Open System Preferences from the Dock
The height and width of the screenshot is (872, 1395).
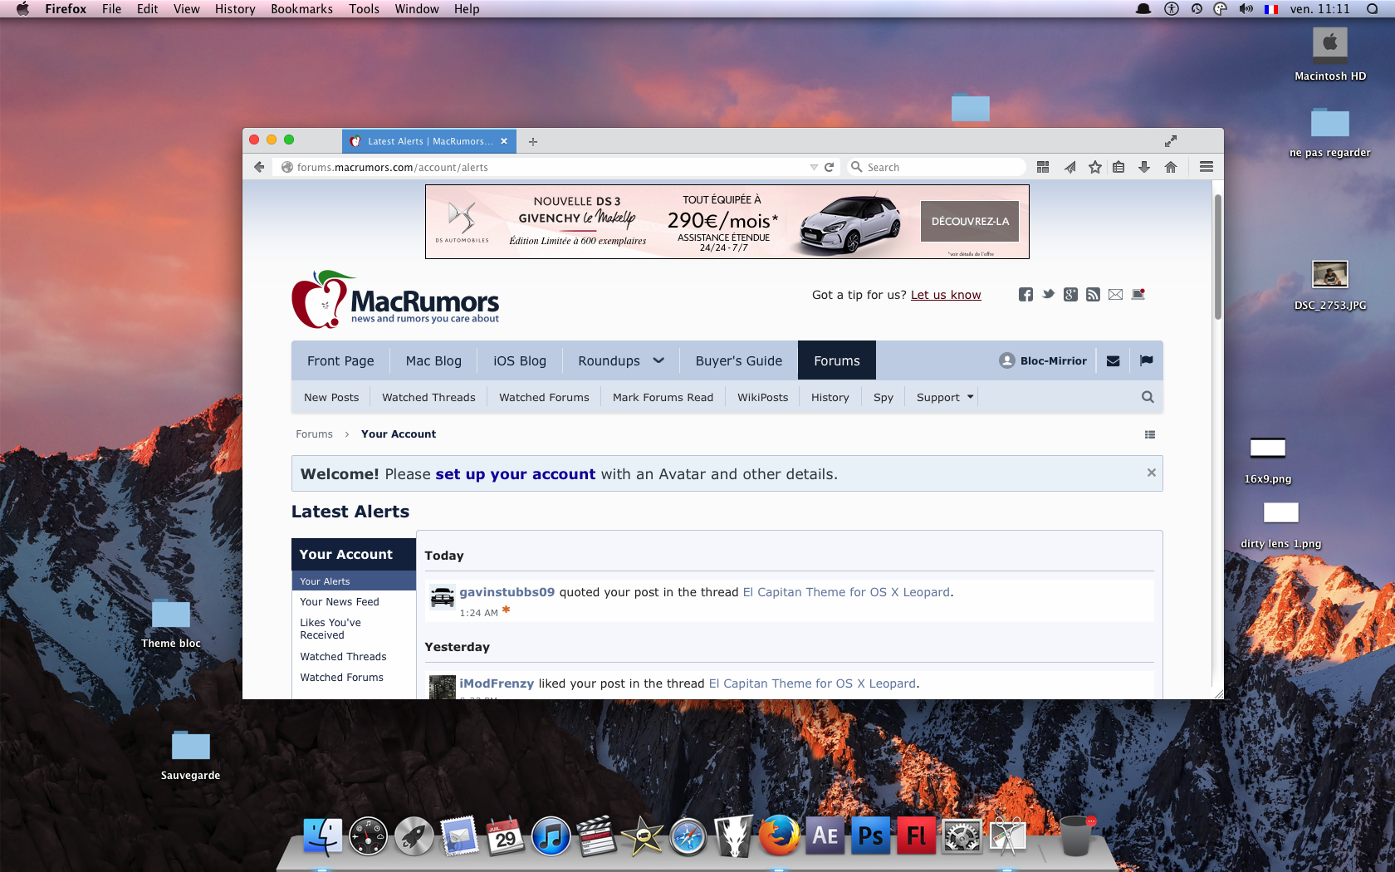(x=962, y=836)
